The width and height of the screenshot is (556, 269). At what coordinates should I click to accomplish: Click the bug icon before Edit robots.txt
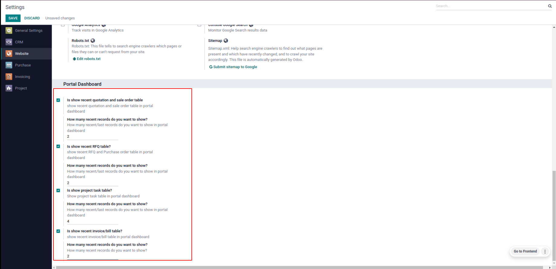click(x=74, y=59)
